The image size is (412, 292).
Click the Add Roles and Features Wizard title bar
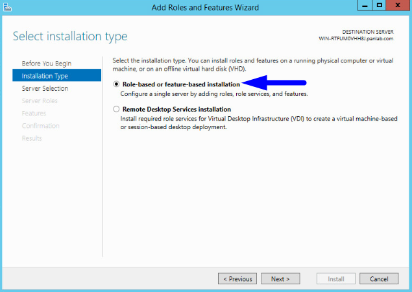tap(204, 7)
